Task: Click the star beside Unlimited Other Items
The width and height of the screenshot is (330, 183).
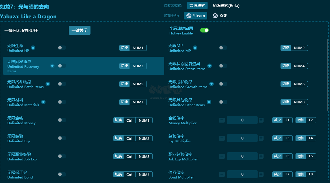Action: click(209, 102)
